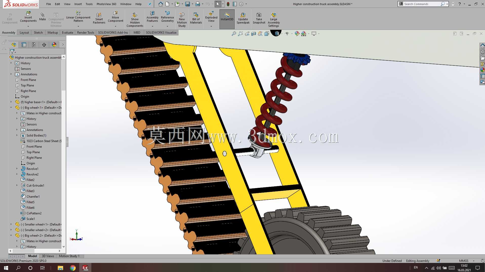Click the Zoom to Fit icon
Viewport: 485px width, 272px height.
(x=234, y=34)
